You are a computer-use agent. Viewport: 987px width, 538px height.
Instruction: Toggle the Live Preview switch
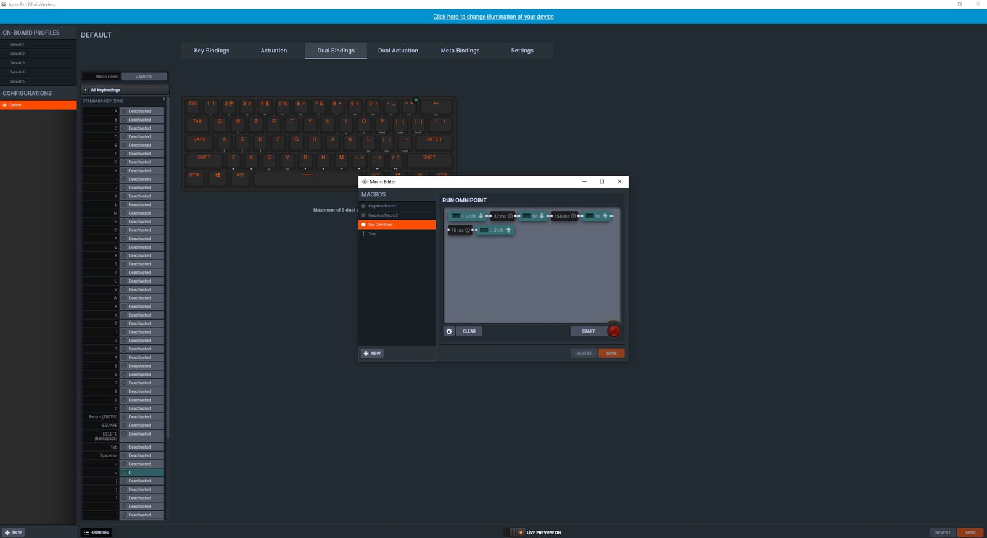(x=514, y=532)
